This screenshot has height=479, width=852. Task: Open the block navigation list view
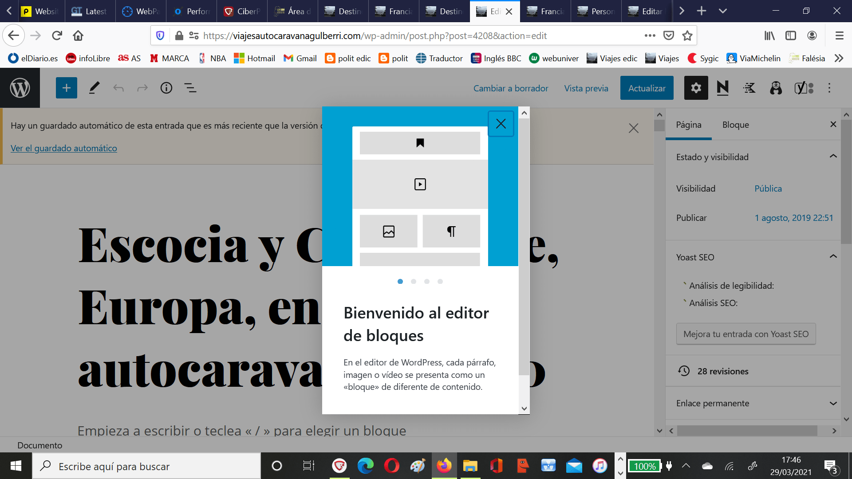[190, 88]
